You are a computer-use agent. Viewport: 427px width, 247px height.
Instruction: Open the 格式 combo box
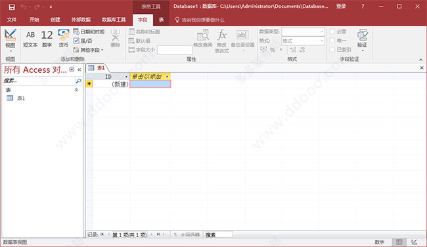303,41
